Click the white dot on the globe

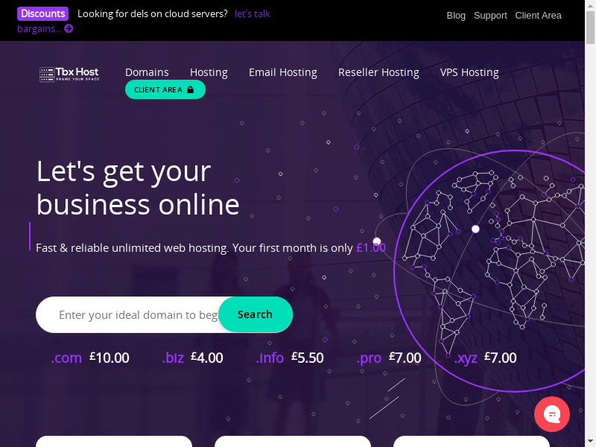click(475, 229)
